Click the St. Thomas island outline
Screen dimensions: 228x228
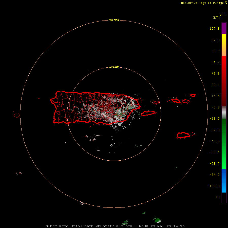pos(176,101)
